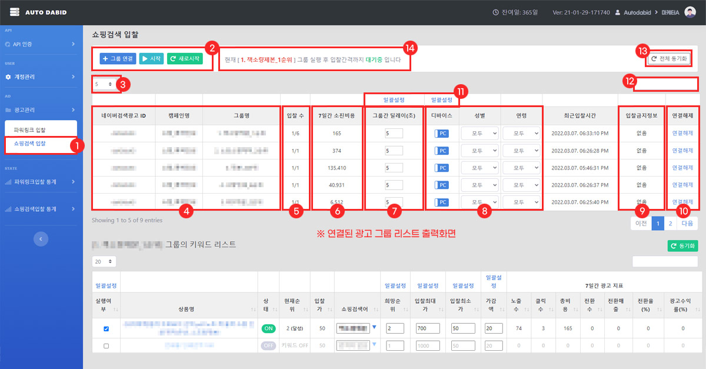Go to page 2 of group list
The width and height of the screenshot is (706, 369).
(670, 224)
